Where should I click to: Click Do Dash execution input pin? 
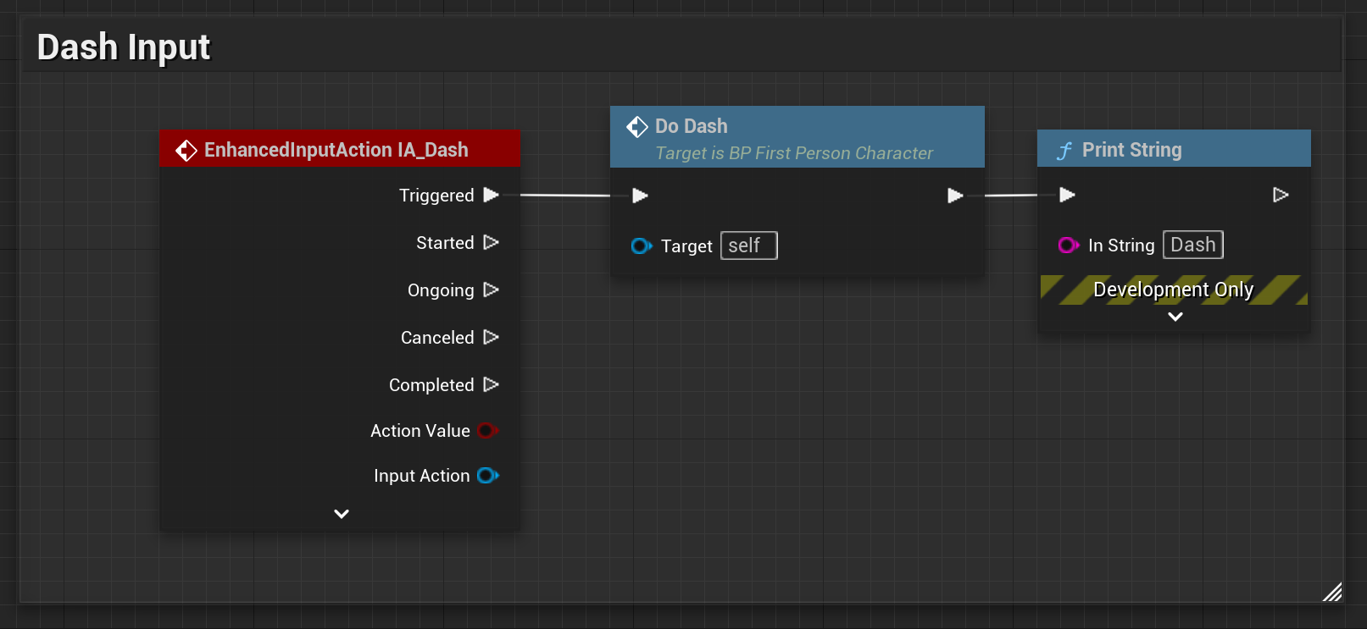coord(640,196)
